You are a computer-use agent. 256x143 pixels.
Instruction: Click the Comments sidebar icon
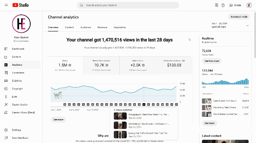(6, 73)
